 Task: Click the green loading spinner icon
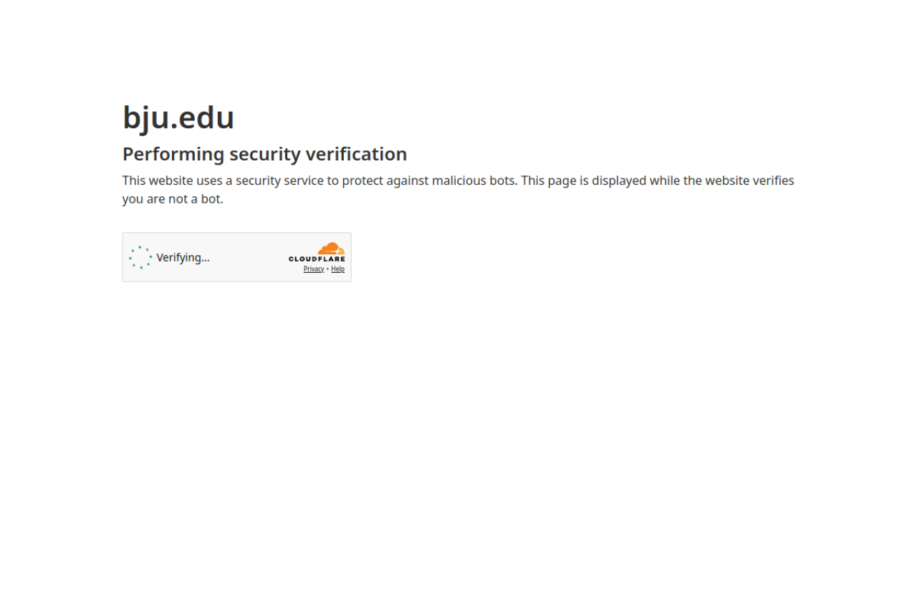[140, 257]
